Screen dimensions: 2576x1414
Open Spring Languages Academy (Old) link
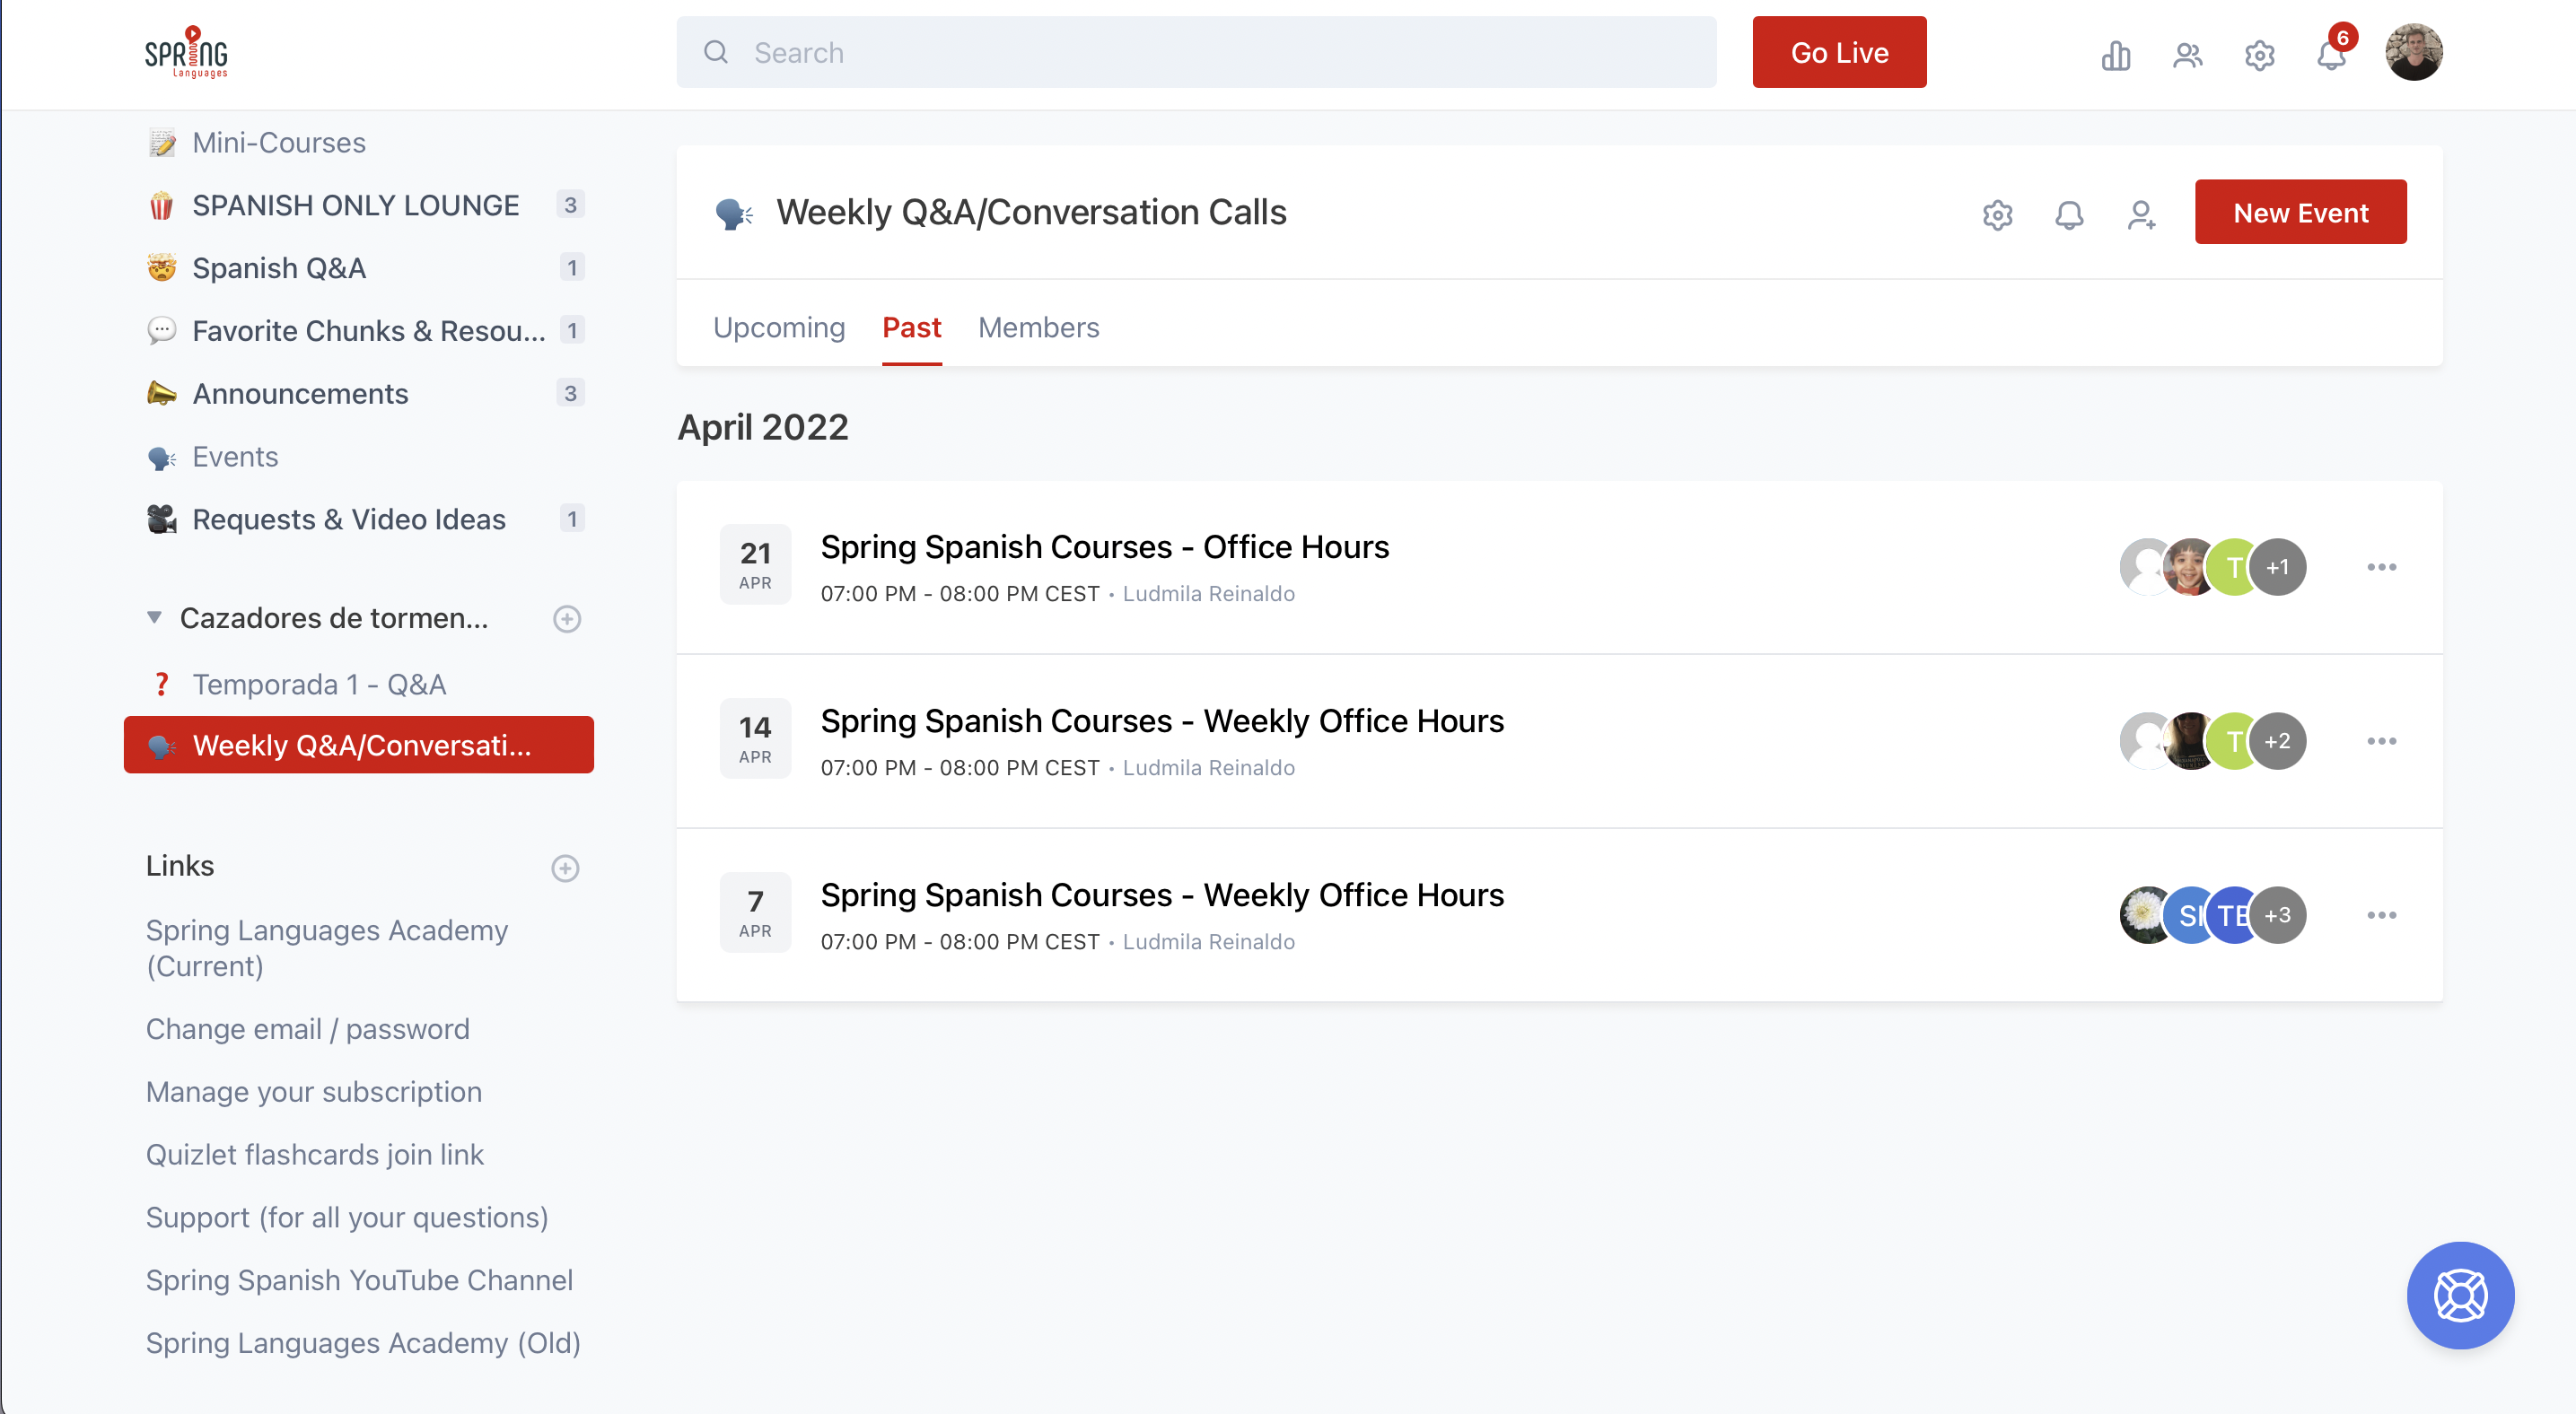[x=364, y=1344]
